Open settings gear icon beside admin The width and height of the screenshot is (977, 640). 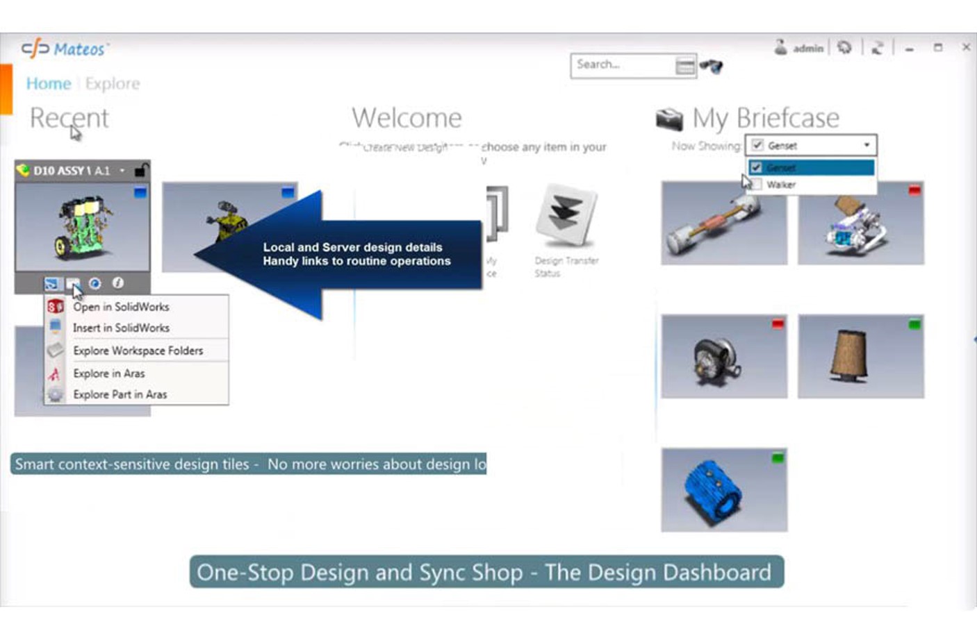[844, 48]
